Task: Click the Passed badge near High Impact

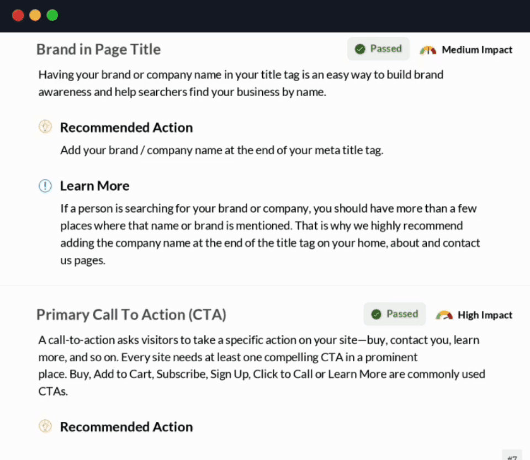Action: click(x=395, y=314)
